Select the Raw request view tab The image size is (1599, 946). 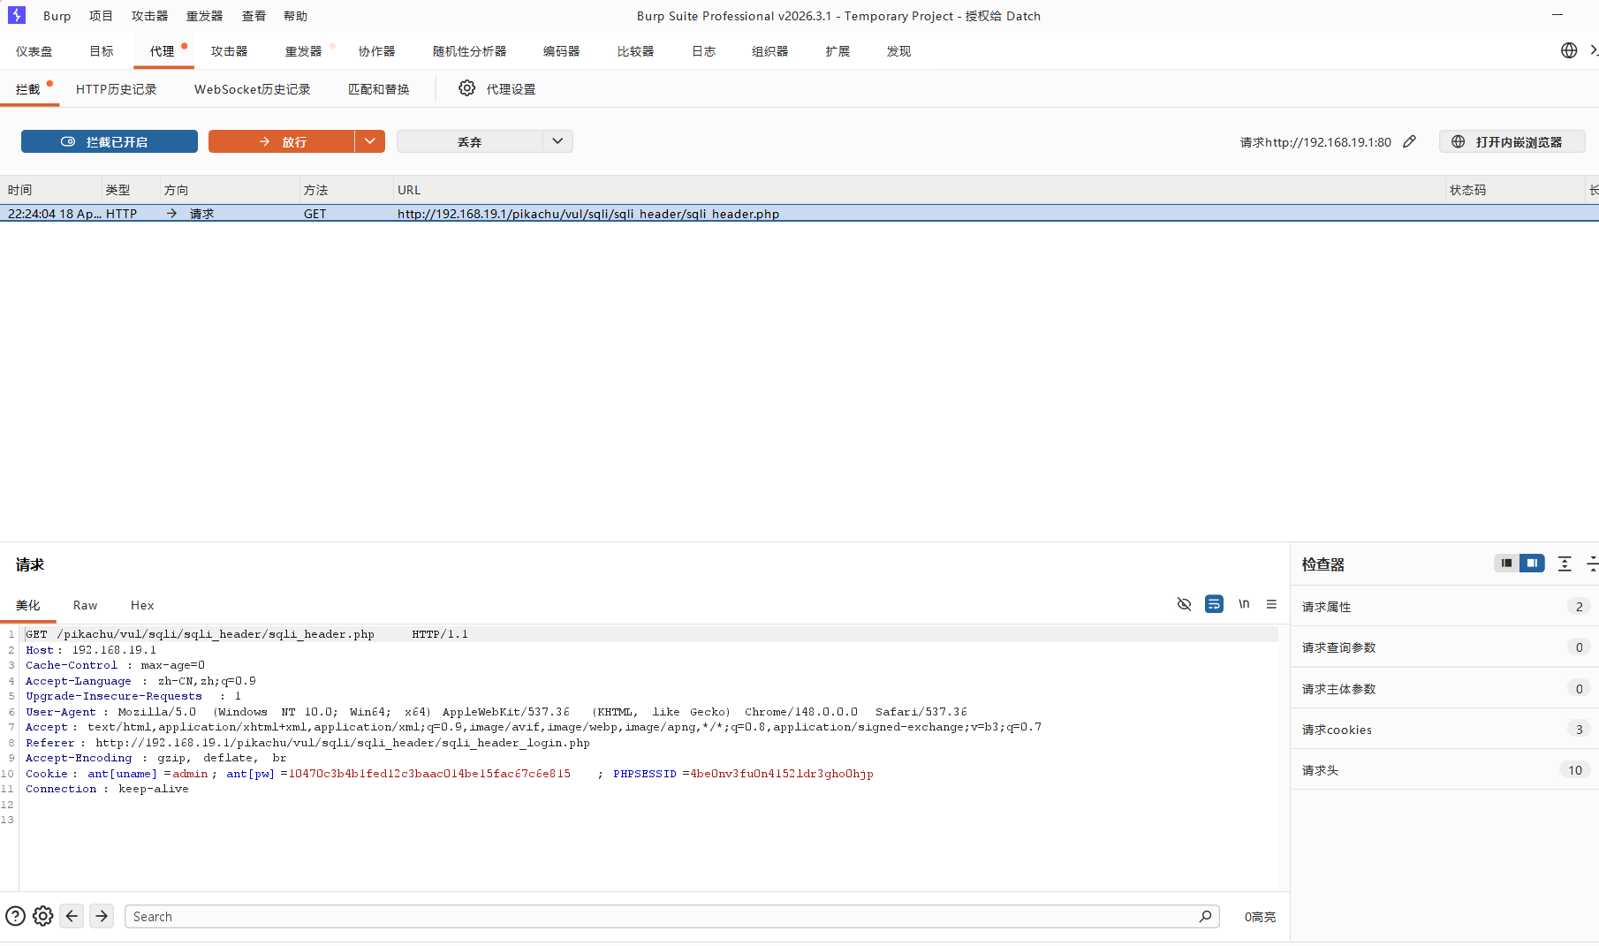(86, 605)
